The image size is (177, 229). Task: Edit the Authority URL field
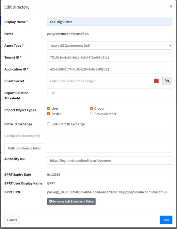(x=110, y=160)
